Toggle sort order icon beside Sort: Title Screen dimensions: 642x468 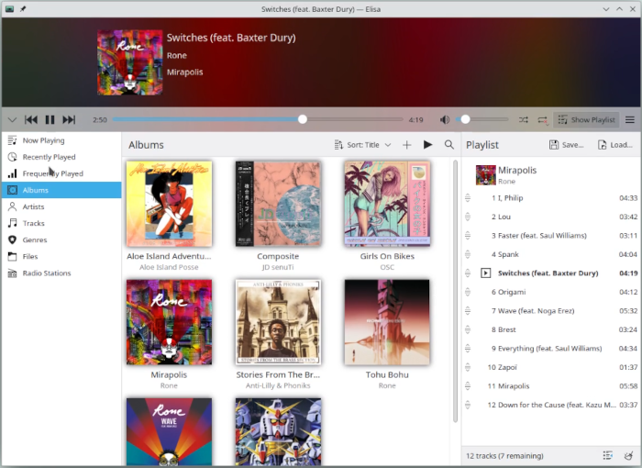pos(338,145)
